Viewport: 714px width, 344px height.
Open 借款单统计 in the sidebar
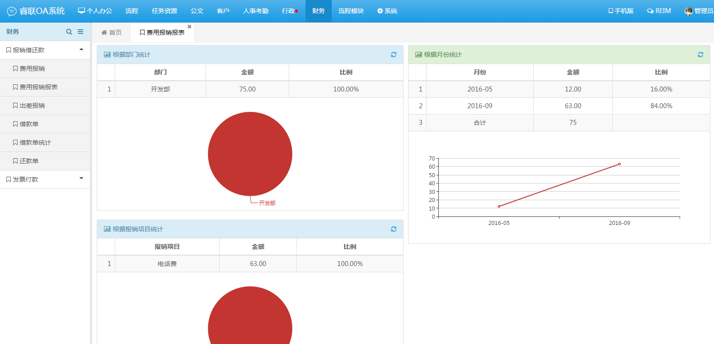35,142
